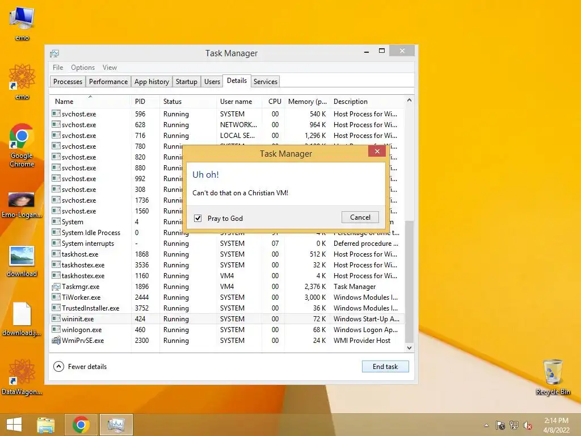Sort by the Memory column header
The height and width of the screenshot is (436, 581).
(307, 101)
